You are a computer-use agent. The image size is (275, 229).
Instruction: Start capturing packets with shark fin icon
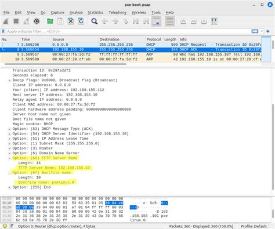coord(6,21)
